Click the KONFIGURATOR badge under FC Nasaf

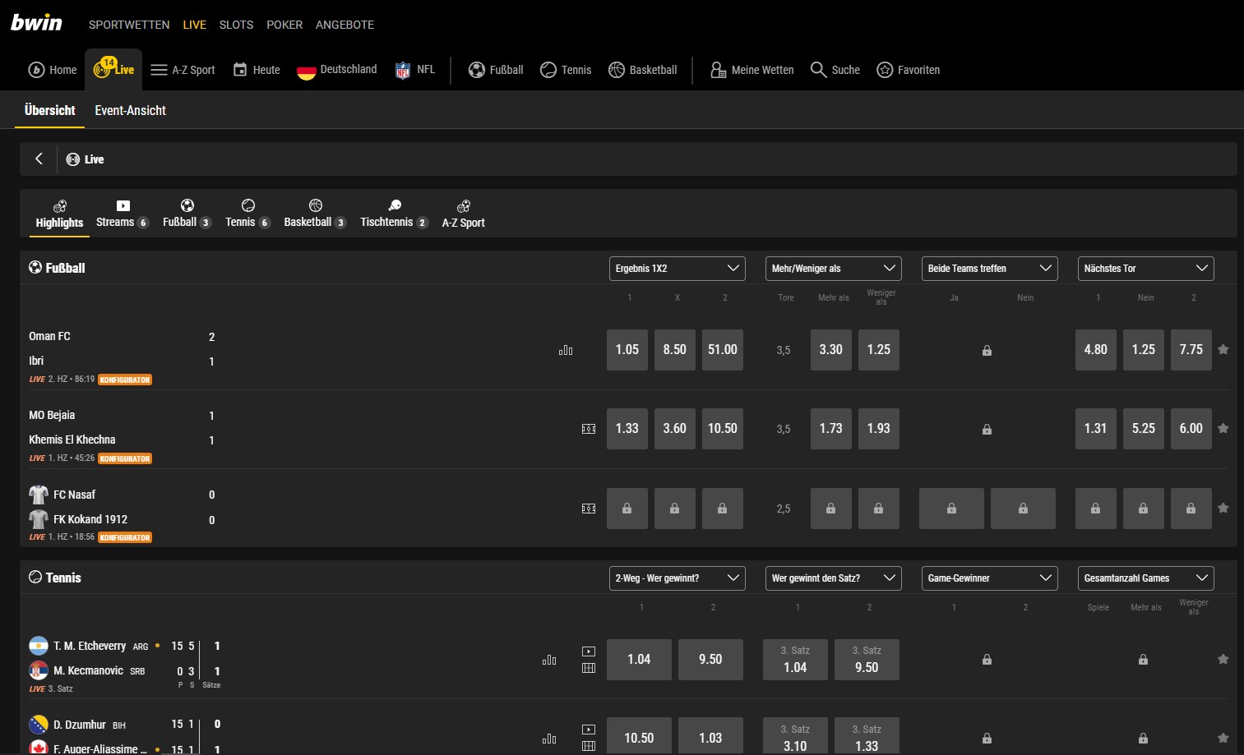[x=124, y=537]
